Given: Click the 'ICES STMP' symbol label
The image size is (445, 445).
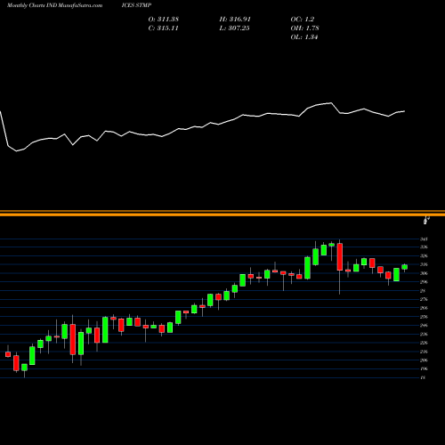Looking at the screenshot, I should pos(136,5).
